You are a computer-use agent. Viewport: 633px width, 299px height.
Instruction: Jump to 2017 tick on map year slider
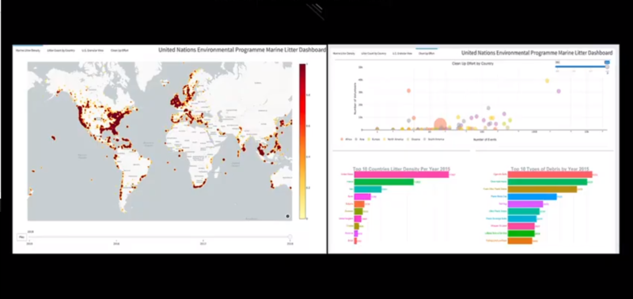203,243
